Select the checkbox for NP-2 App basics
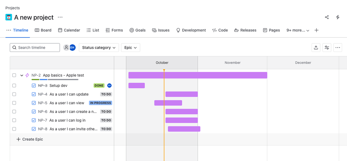 pos(14,75)
